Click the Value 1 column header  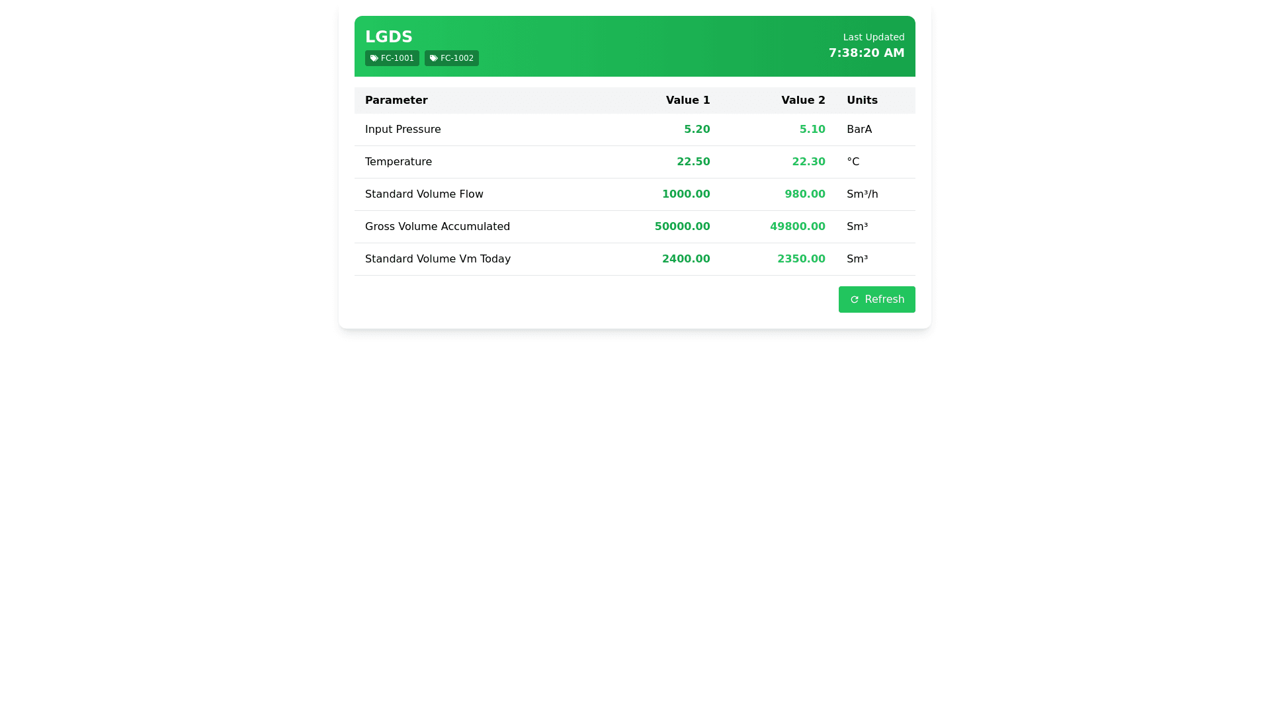point(687,100)
